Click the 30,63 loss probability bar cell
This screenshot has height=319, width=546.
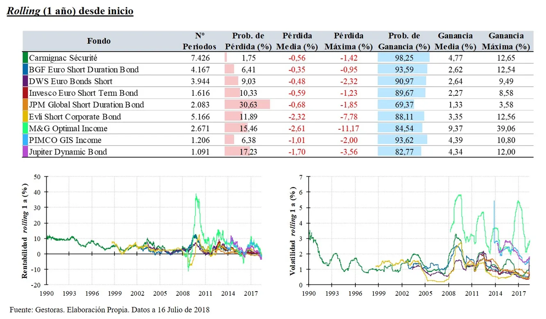(248, 105)
